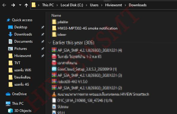Viewport: 177px width, 114px height.
Task: Click the Back navigation arrow
Action: pos(4,5)
